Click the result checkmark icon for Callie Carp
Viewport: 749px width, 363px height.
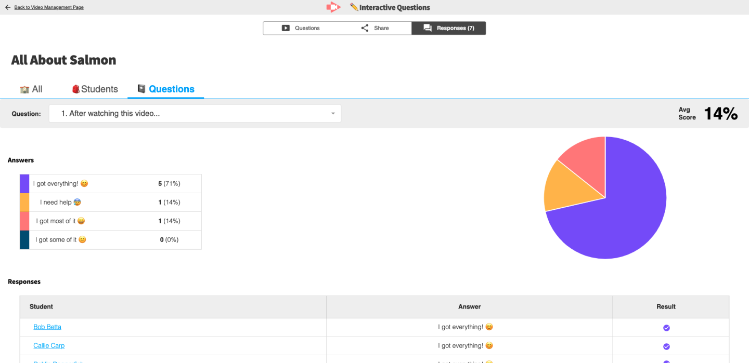666,346
